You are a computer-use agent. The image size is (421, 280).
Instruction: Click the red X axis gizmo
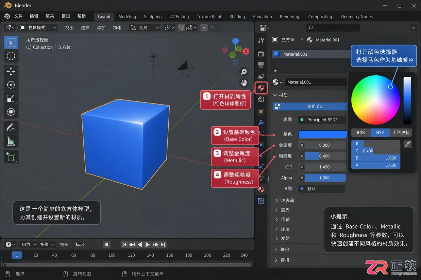pos(246,52)
